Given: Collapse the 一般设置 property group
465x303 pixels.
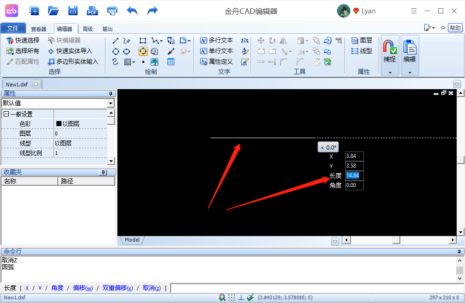Looking at the screenshot, I should click(6, 114).
